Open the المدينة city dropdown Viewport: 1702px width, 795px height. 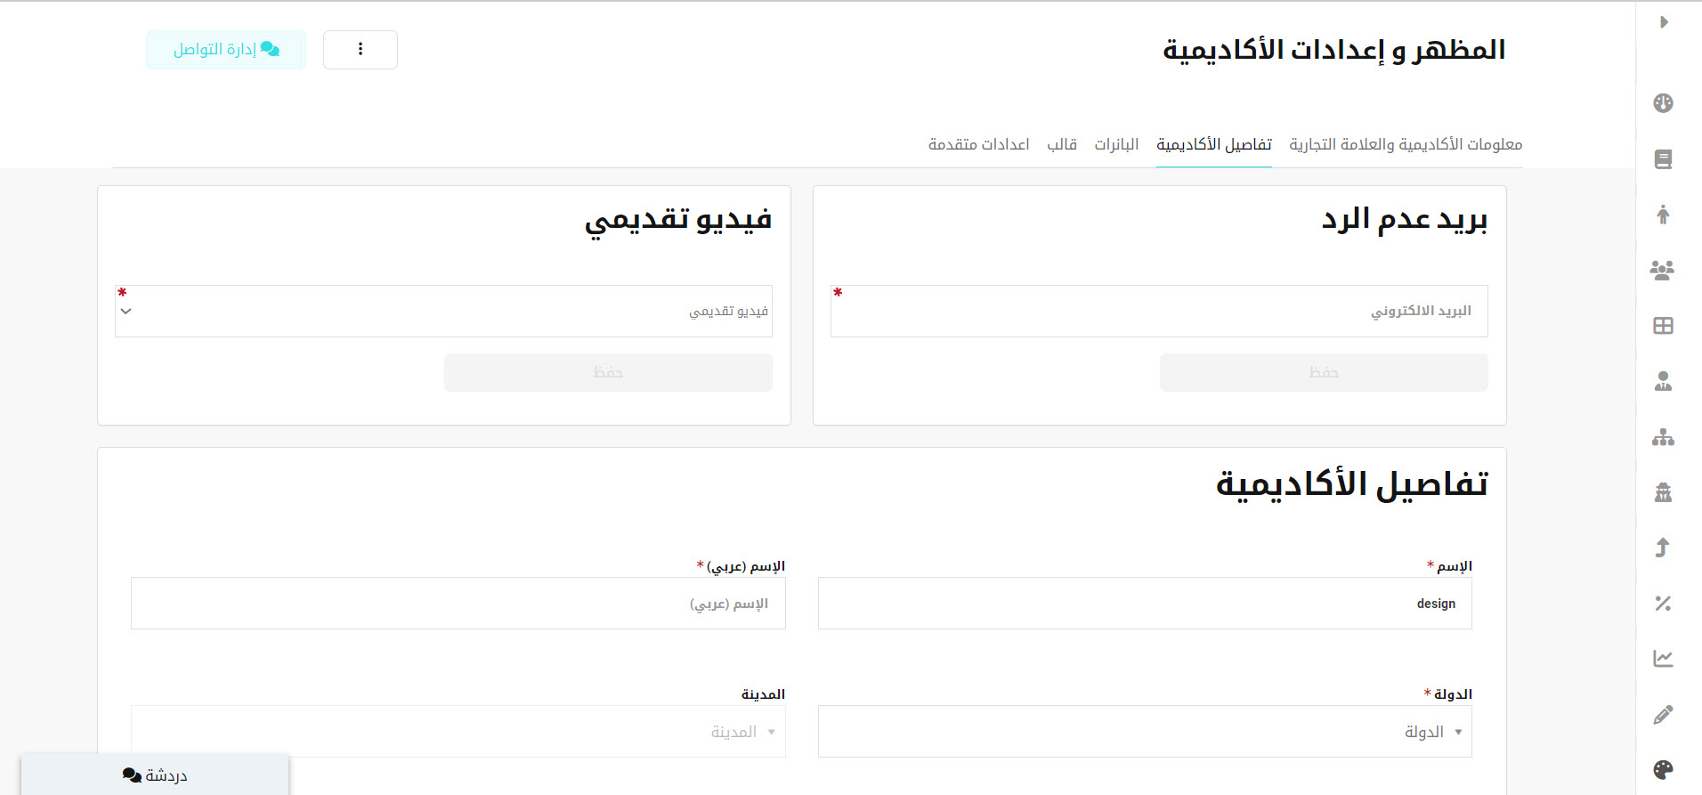click(458, 732)
